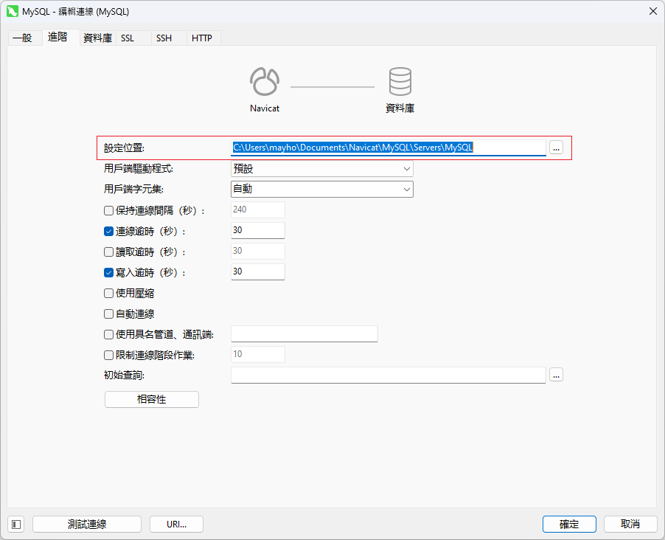Click the 資料庫 caption under the cylinder
The image size is (665, 540).
click(400, 108)
